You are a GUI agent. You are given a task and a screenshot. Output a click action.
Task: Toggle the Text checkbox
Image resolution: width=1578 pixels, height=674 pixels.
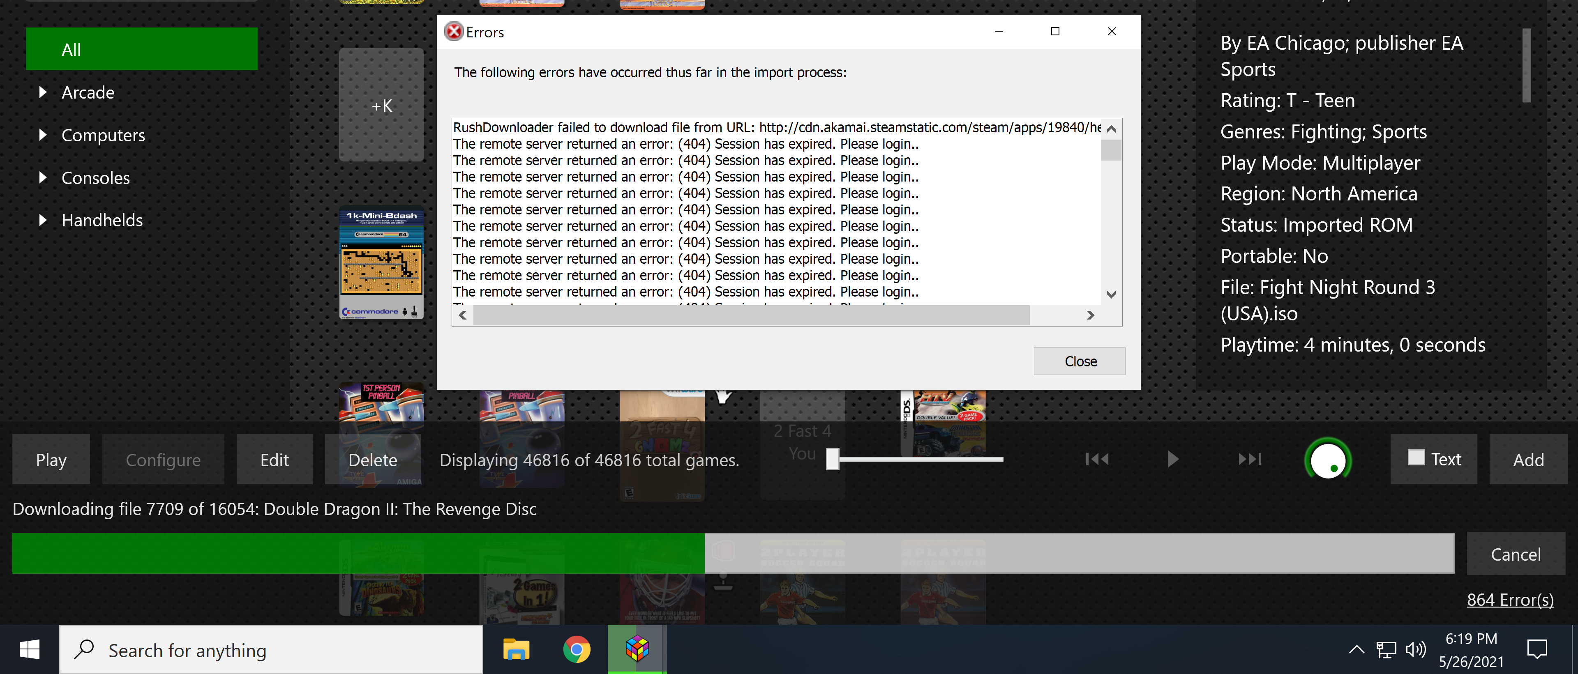1416,458
